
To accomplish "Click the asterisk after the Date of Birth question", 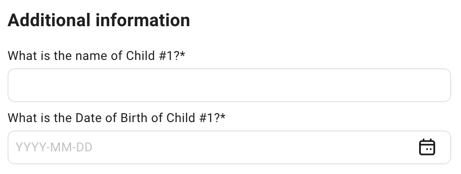I will [x=223, y=116].
